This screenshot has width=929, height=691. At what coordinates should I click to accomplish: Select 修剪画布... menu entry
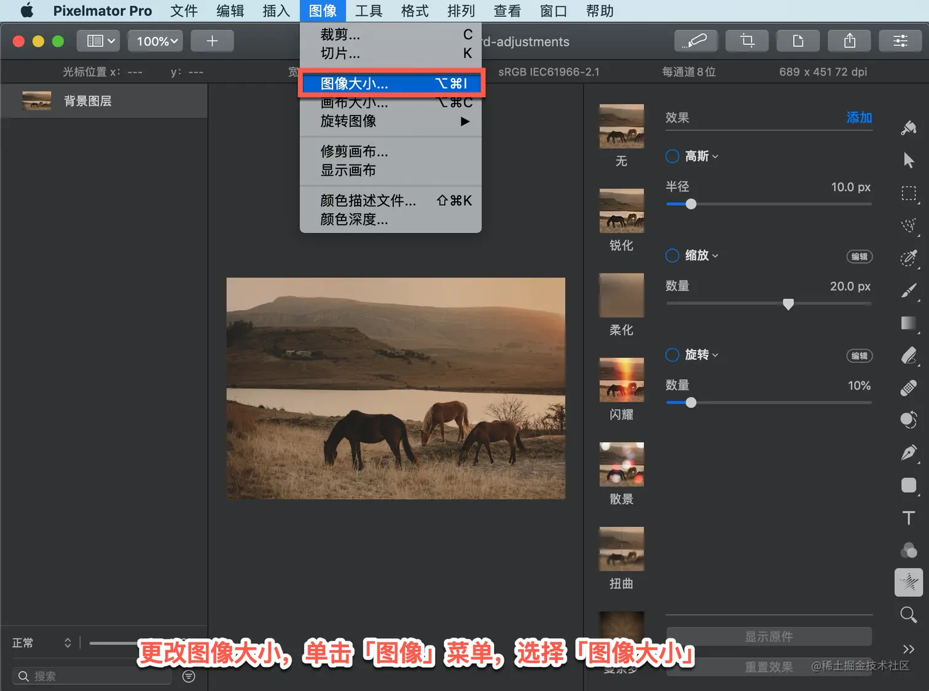[x=391, y=151]
